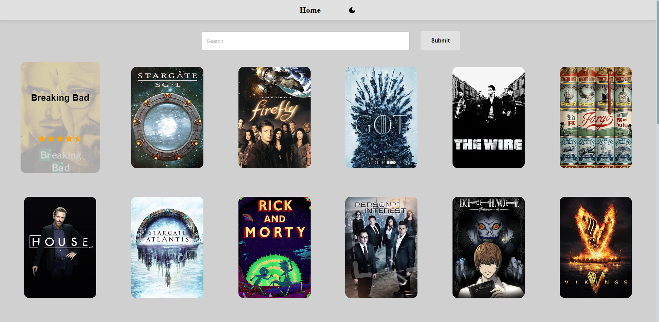This screenshot has width=659, height=322.
Task: Open the Death Note poster
Action: coord(489,247)
